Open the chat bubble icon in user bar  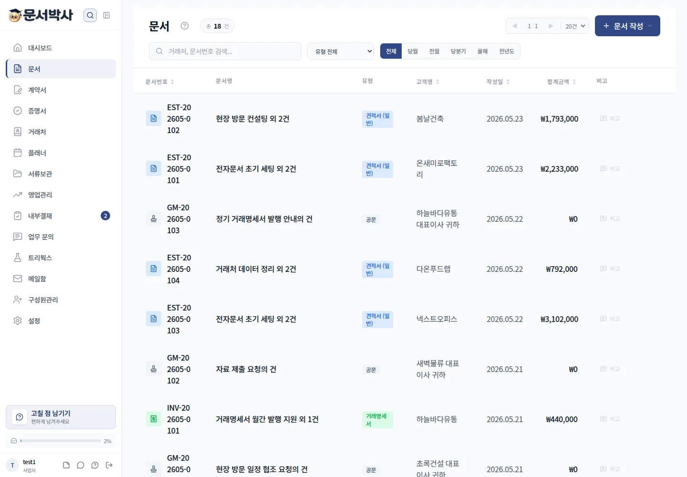[81, 465]
